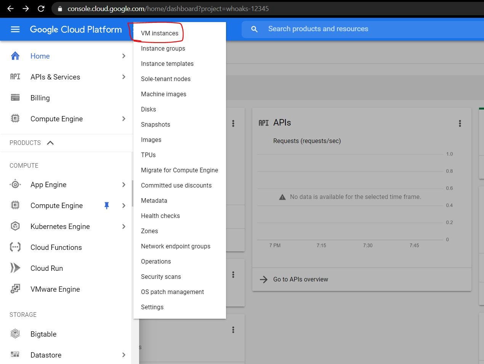
Task: Open Cloud Run
Action: coord(46,268)
